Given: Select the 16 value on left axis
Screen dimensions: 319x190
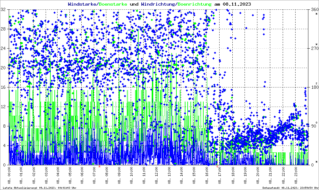Looking at the screenshot, I should (3, 87).
